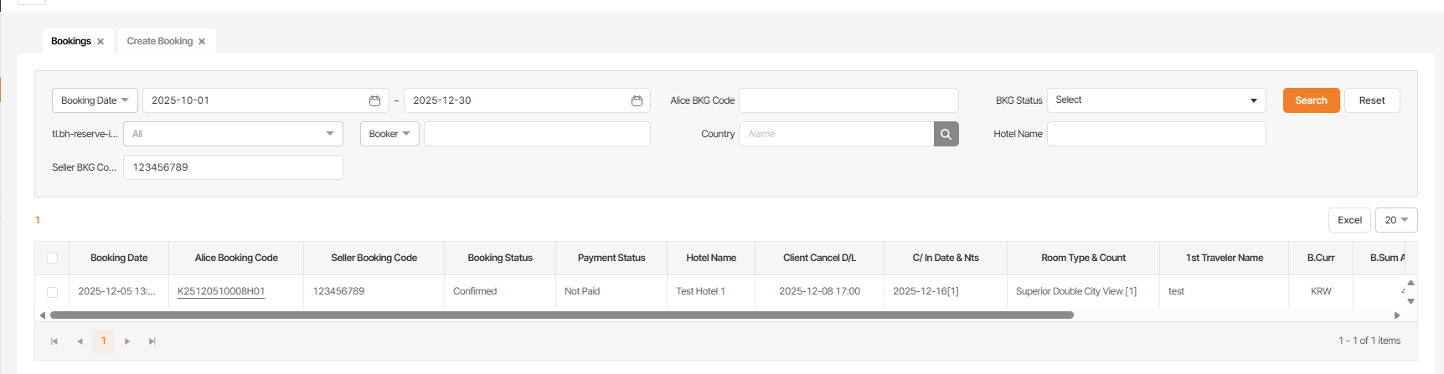Change the page size from 20
This screenshot has width=1444, height=374.
(1395, 220)
